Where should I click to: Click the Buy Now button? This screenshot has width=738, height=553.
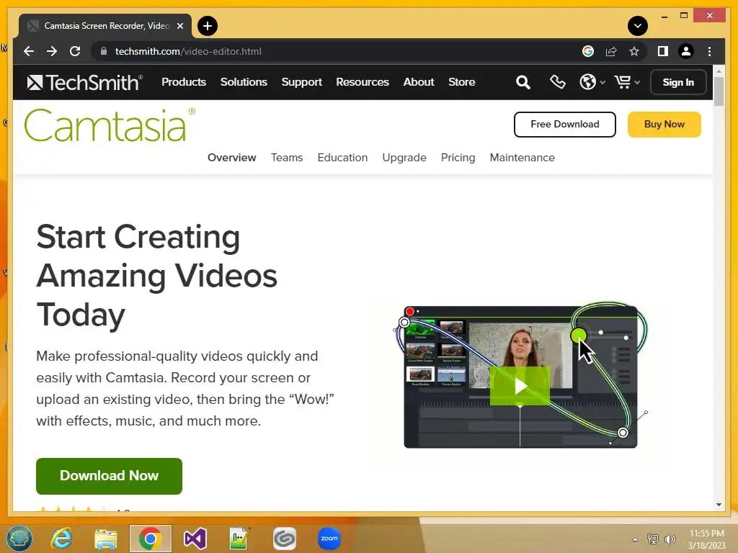point(664,125)
